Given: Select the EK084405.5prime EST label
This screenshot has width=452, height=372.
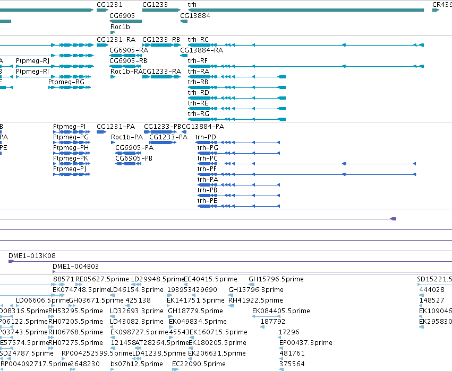Looking at the screenshot, I should [x=281, y=311].
